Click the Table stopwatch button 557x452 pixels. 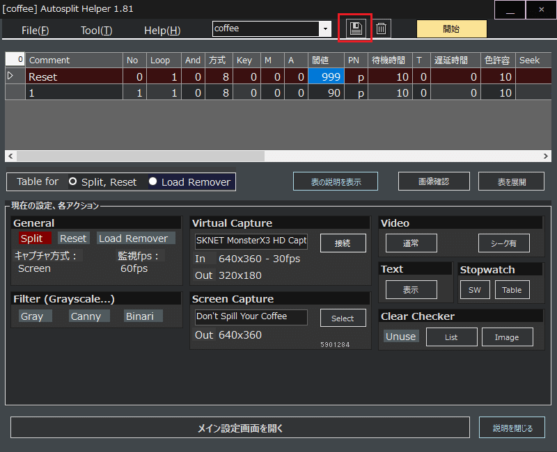[512, 289]
